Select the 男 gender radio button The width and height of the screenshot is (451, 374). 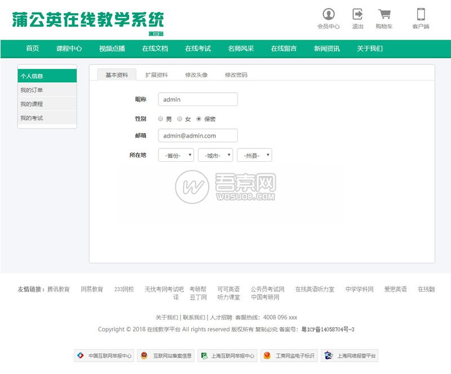click(x=160, y=119)
